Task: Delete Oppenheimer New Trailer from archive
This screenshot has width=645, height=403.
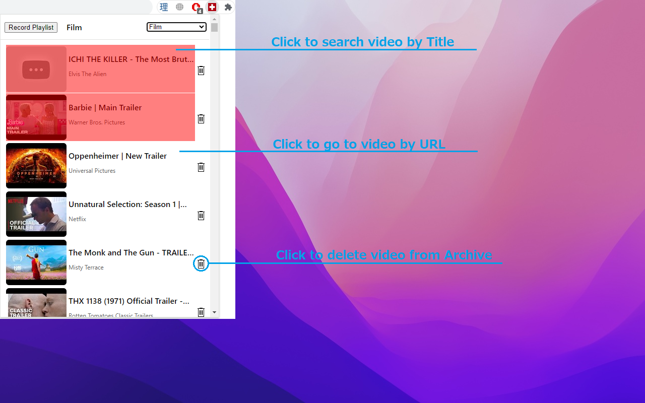Action: [201, 167]
